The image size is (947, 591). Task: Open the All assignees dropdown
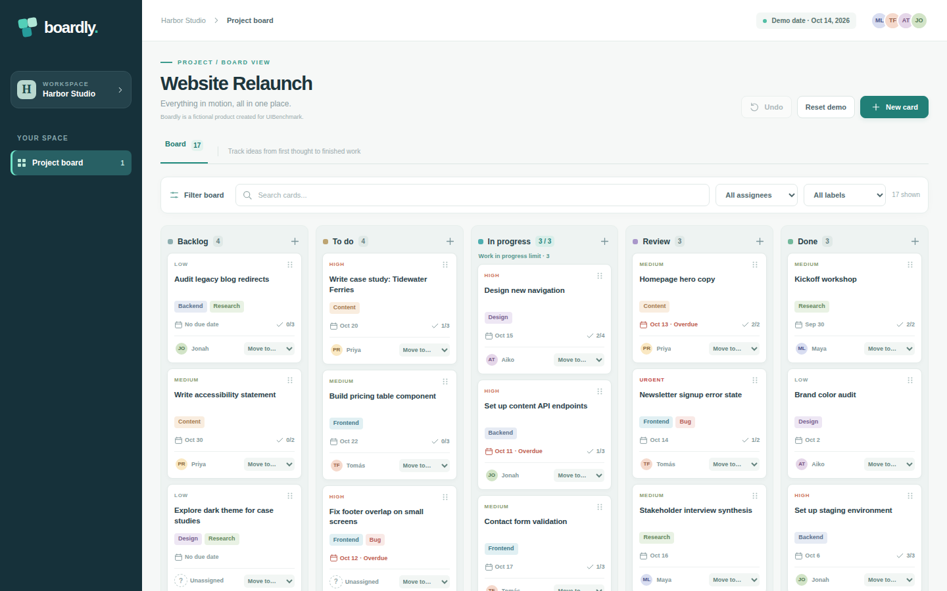click(756, 195)
